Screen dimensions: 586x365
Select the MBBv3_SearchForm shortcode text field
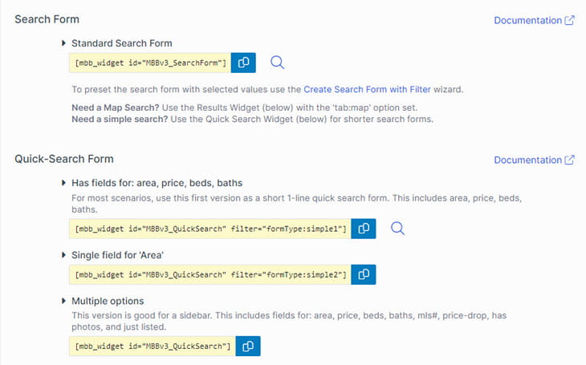150,63
